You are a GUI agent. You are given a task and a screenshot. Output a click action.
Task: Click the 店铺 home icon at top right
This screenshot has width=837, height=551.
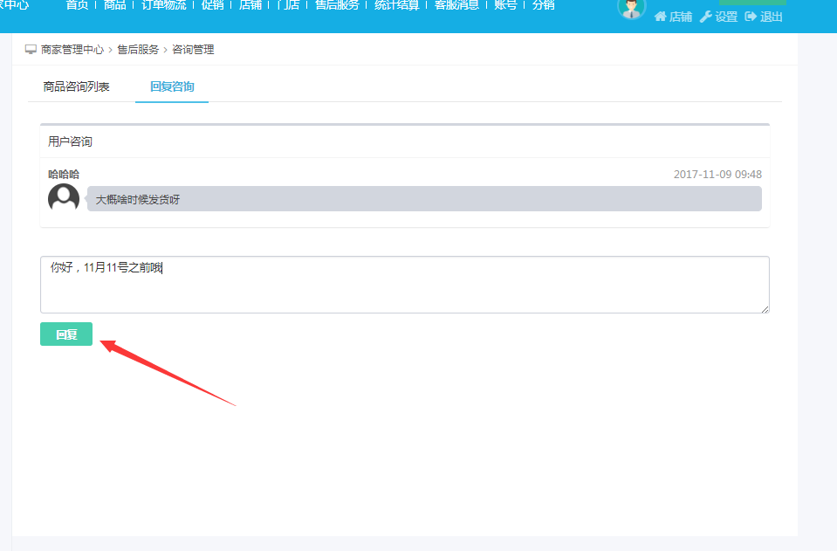click(661, 17)
